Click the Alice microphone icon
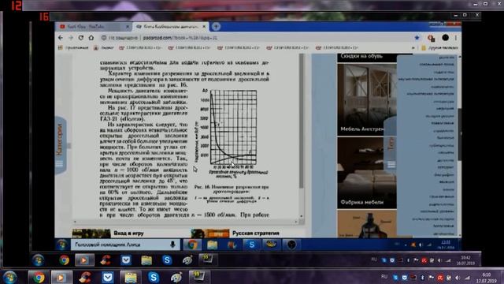504x284 pixels. [x=172, y=245]
